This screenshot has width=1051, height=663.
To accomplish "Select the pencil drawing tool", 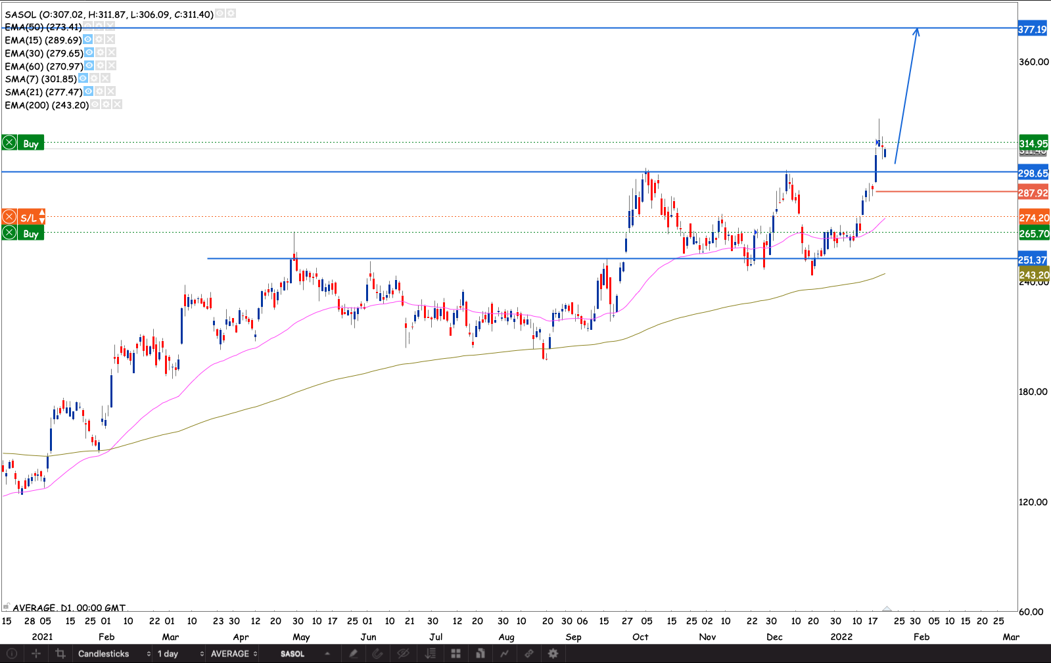I will (354, 653).
